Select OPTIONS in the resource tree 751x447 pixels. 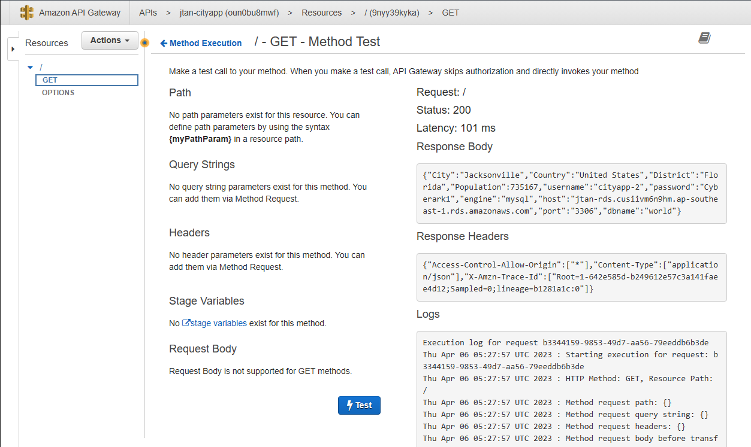tap(58, 92)
